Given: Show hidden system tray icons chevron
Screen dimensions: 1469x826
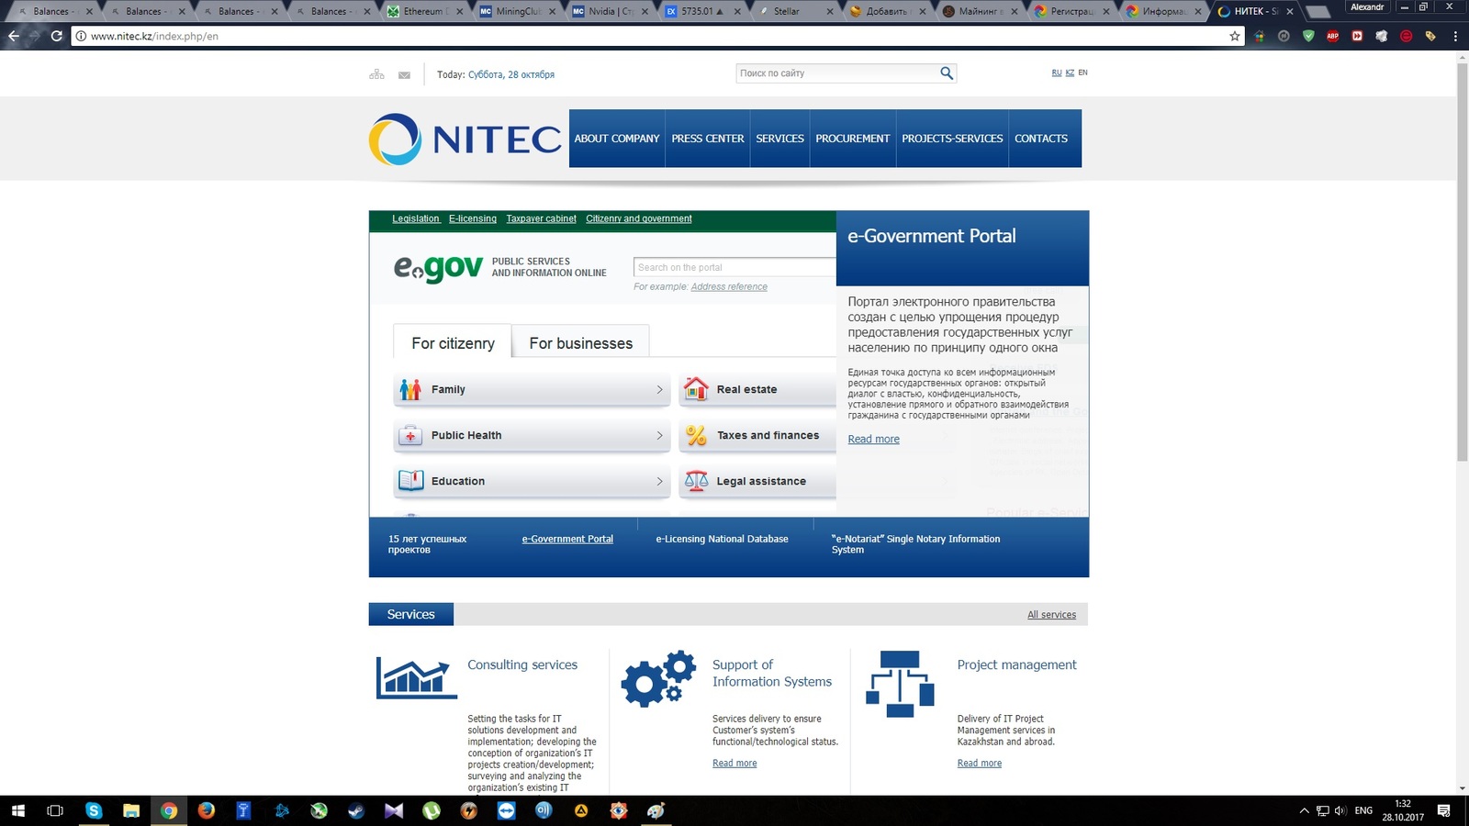Looking at the screenshot, I should tap(1304, 810).
